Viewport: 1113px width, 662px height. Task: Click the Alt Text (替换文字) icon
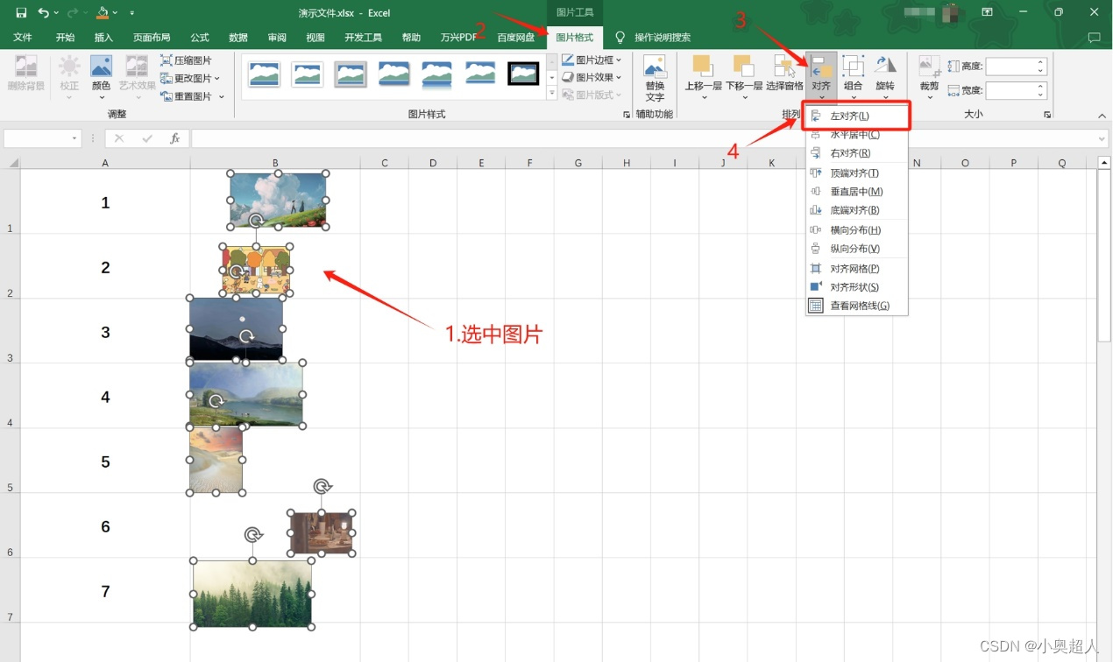pos(655,67)
